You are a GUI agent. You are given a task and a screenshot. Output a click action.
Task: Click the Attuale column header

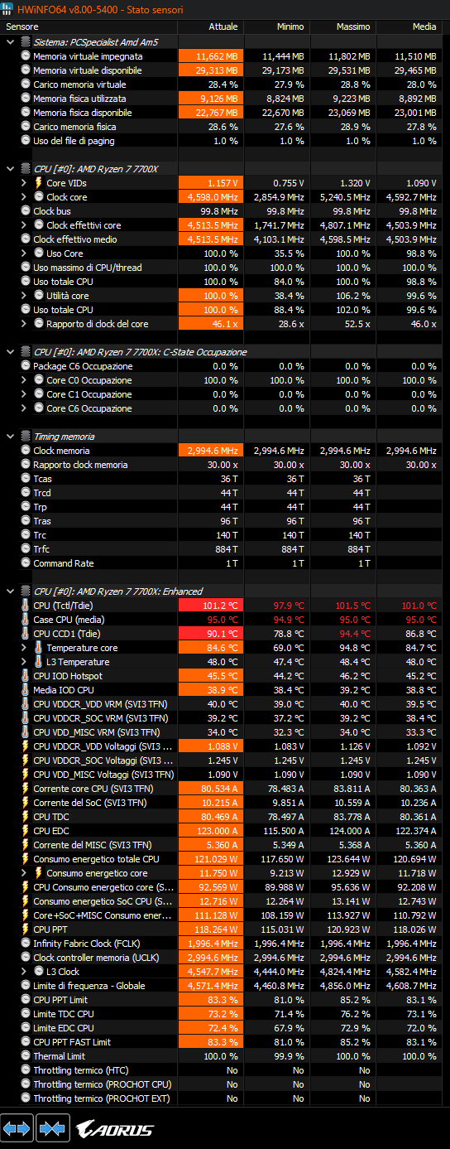(x=223, y=27)
